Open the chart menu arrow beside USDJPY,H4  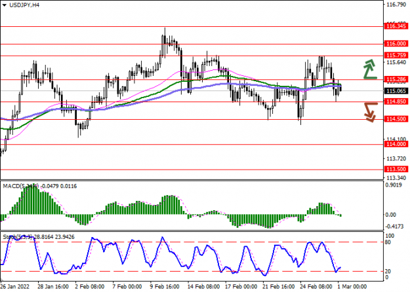(5, 5)
